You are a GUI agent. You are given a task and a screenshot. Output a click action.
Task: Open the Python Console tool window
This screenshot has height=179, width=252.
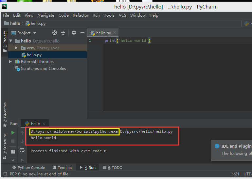point(28,168)
